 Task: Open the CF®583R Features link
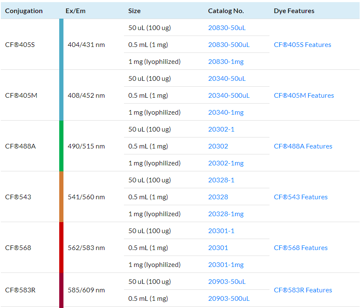click(x=303, y=290)
